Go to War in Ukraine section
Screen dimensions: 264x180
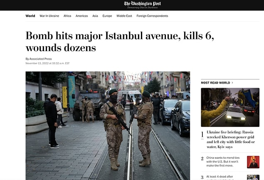point(49,16)
